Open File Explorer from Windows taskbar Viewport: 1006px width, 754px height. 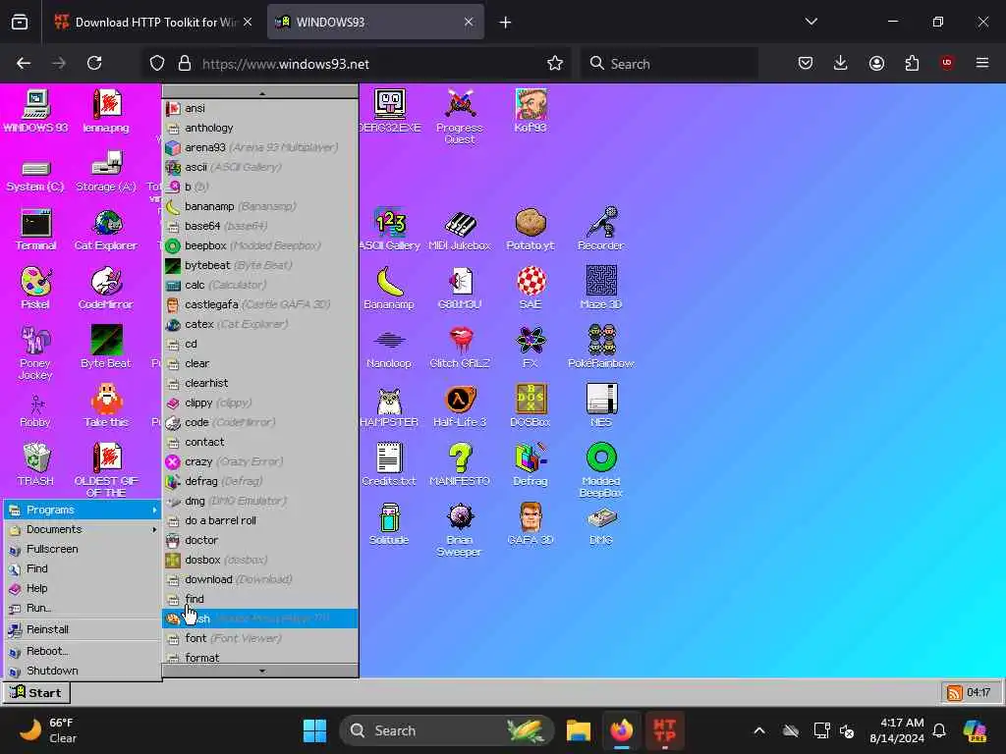pyautogui.click(x=578, y=730)
